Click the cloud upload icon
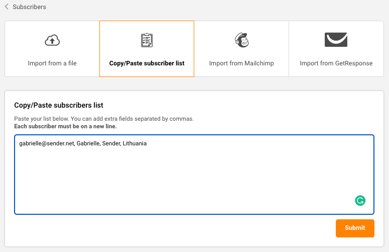The height and width of the screenshot is (252, 389). (x=52, y=41)
